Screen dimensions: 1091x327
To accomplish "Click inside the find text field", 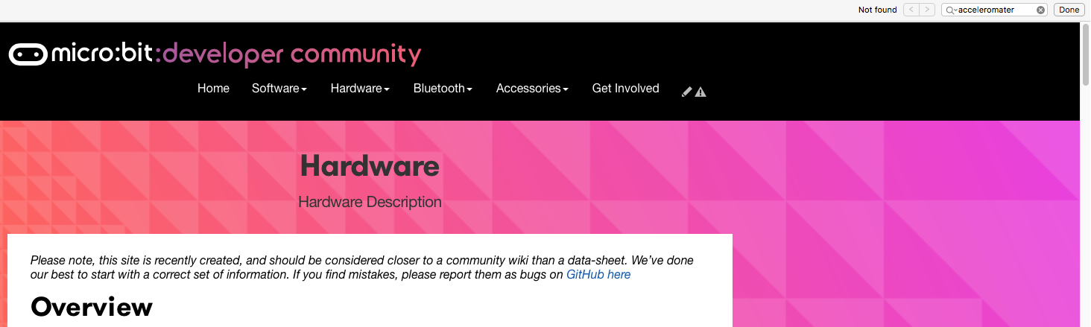I will pyautogui.click(x=996, y=10).
